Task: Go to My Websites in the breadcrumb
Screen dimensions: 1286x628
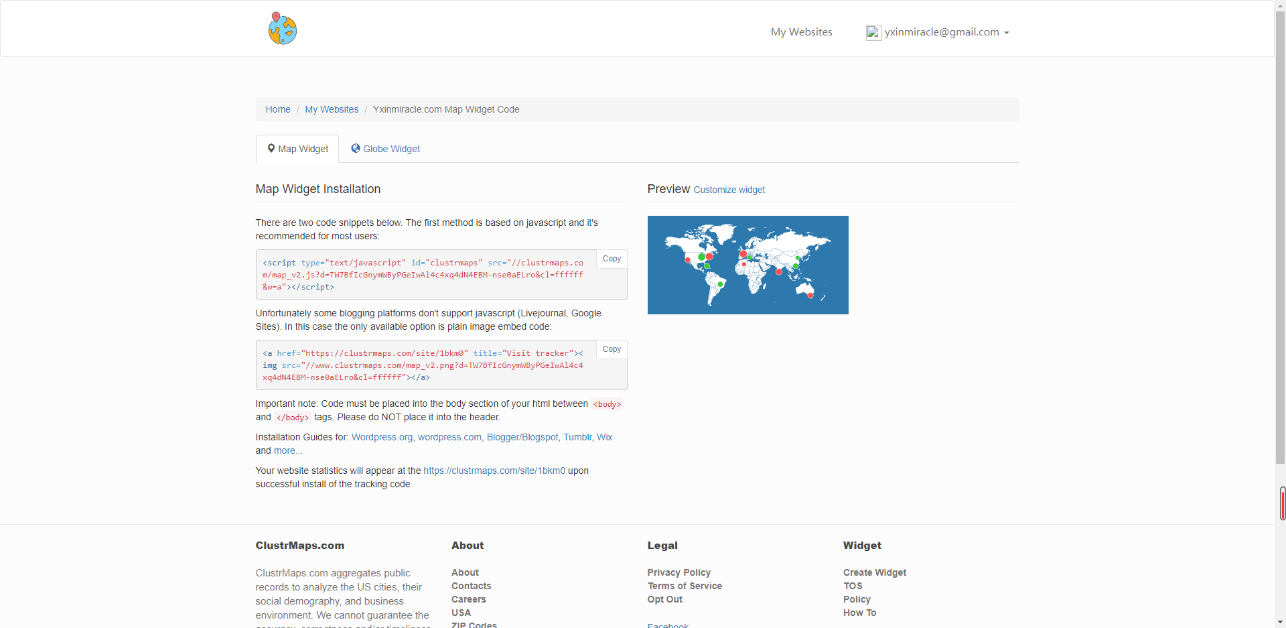Action: (332, 109)
